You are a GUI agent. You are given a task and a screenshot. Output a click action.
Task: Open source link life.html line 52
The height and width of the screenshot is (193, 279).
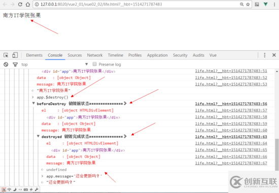pos(231,78)
